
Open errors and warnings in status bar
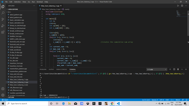[x=5, y=100]
